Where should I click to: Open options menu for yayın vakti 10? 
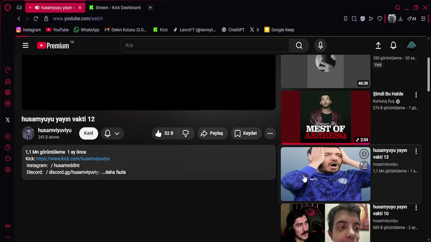(x=416, y=208)
